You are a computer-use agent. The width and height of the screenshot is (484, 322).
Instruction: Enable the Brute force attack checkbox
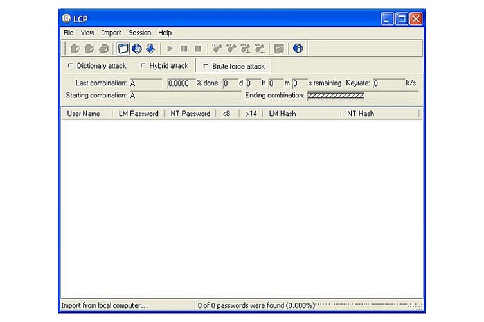pyautogui.click(x=206, y=66)
